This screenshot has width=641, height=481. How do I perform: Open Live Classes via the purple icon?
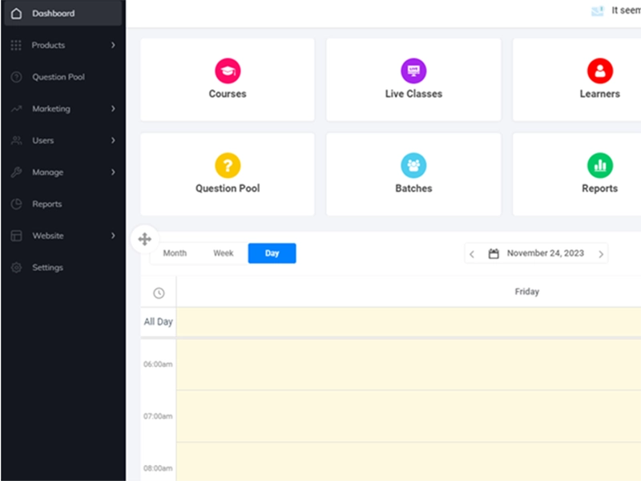[413, 71]
